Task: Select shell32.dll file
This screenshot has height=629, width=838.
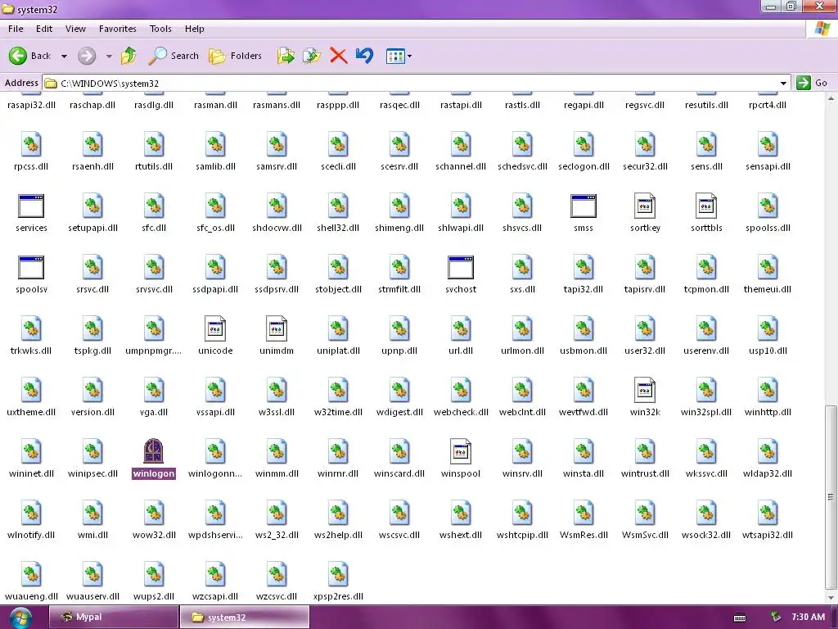Action: click(338, 214)
